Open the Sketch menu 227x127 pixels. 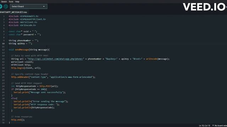tap(4, 1)
